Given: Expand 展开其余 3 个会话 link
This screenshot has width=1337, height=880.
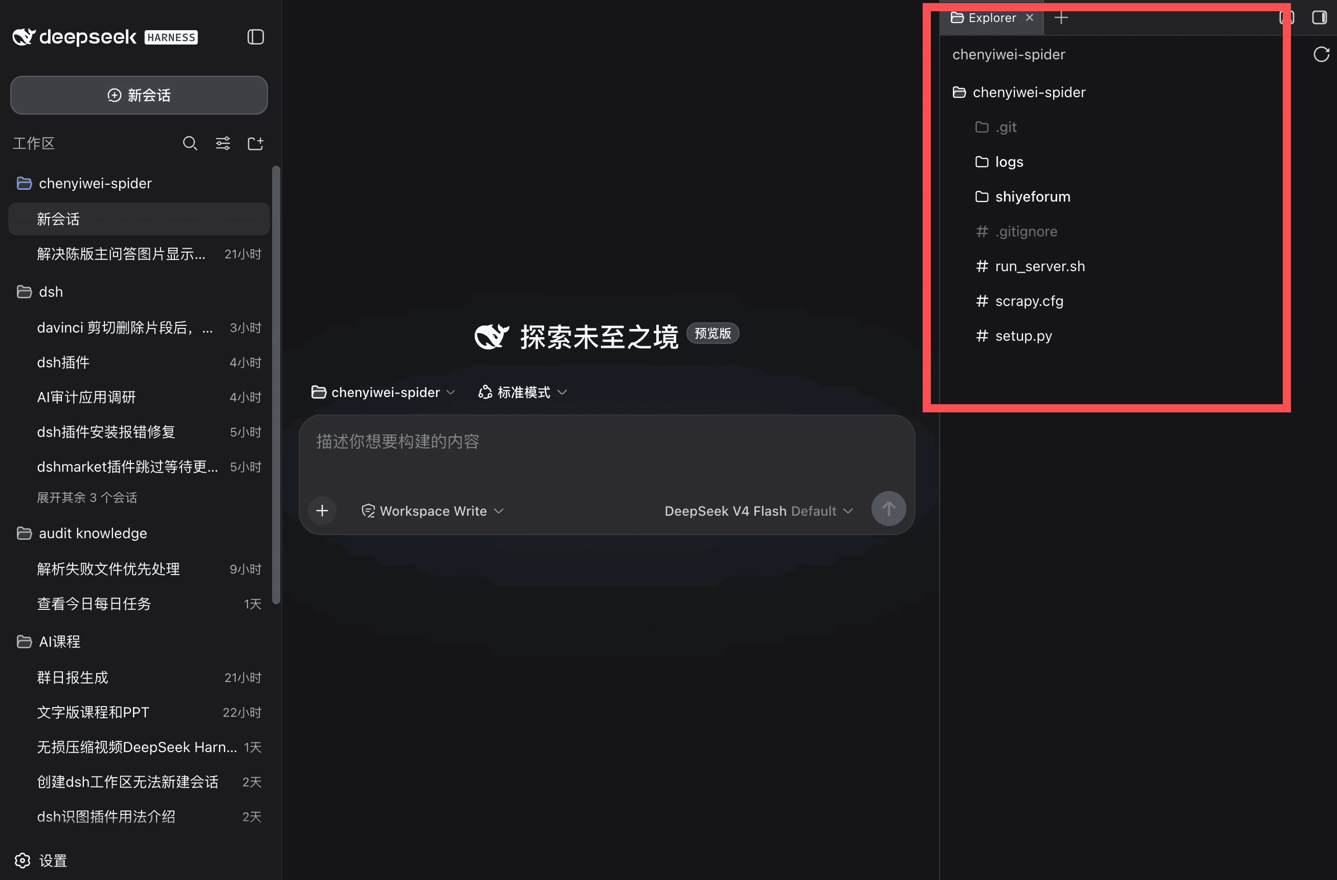Looking at the screenshot, I should tap(87, 498).
